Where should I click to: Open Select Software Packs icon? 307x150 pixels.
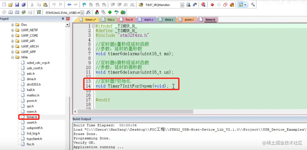[116, 12]
